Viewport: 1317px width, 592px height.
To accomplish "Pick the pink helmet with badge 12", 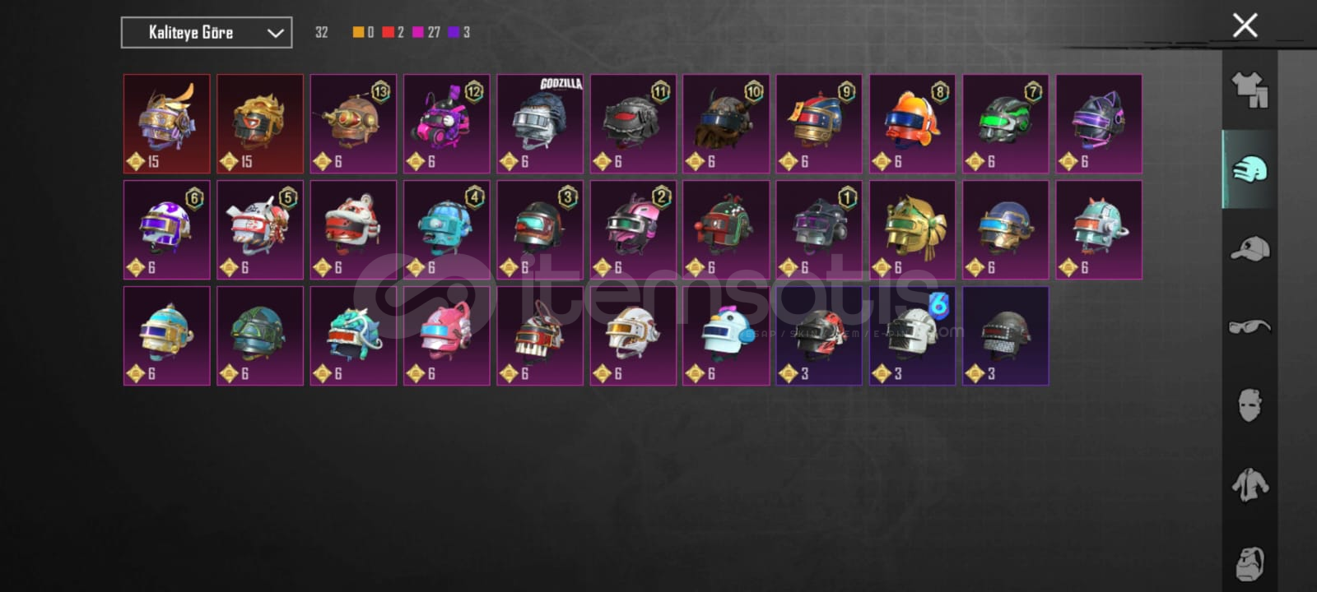I will click(447, 124).
